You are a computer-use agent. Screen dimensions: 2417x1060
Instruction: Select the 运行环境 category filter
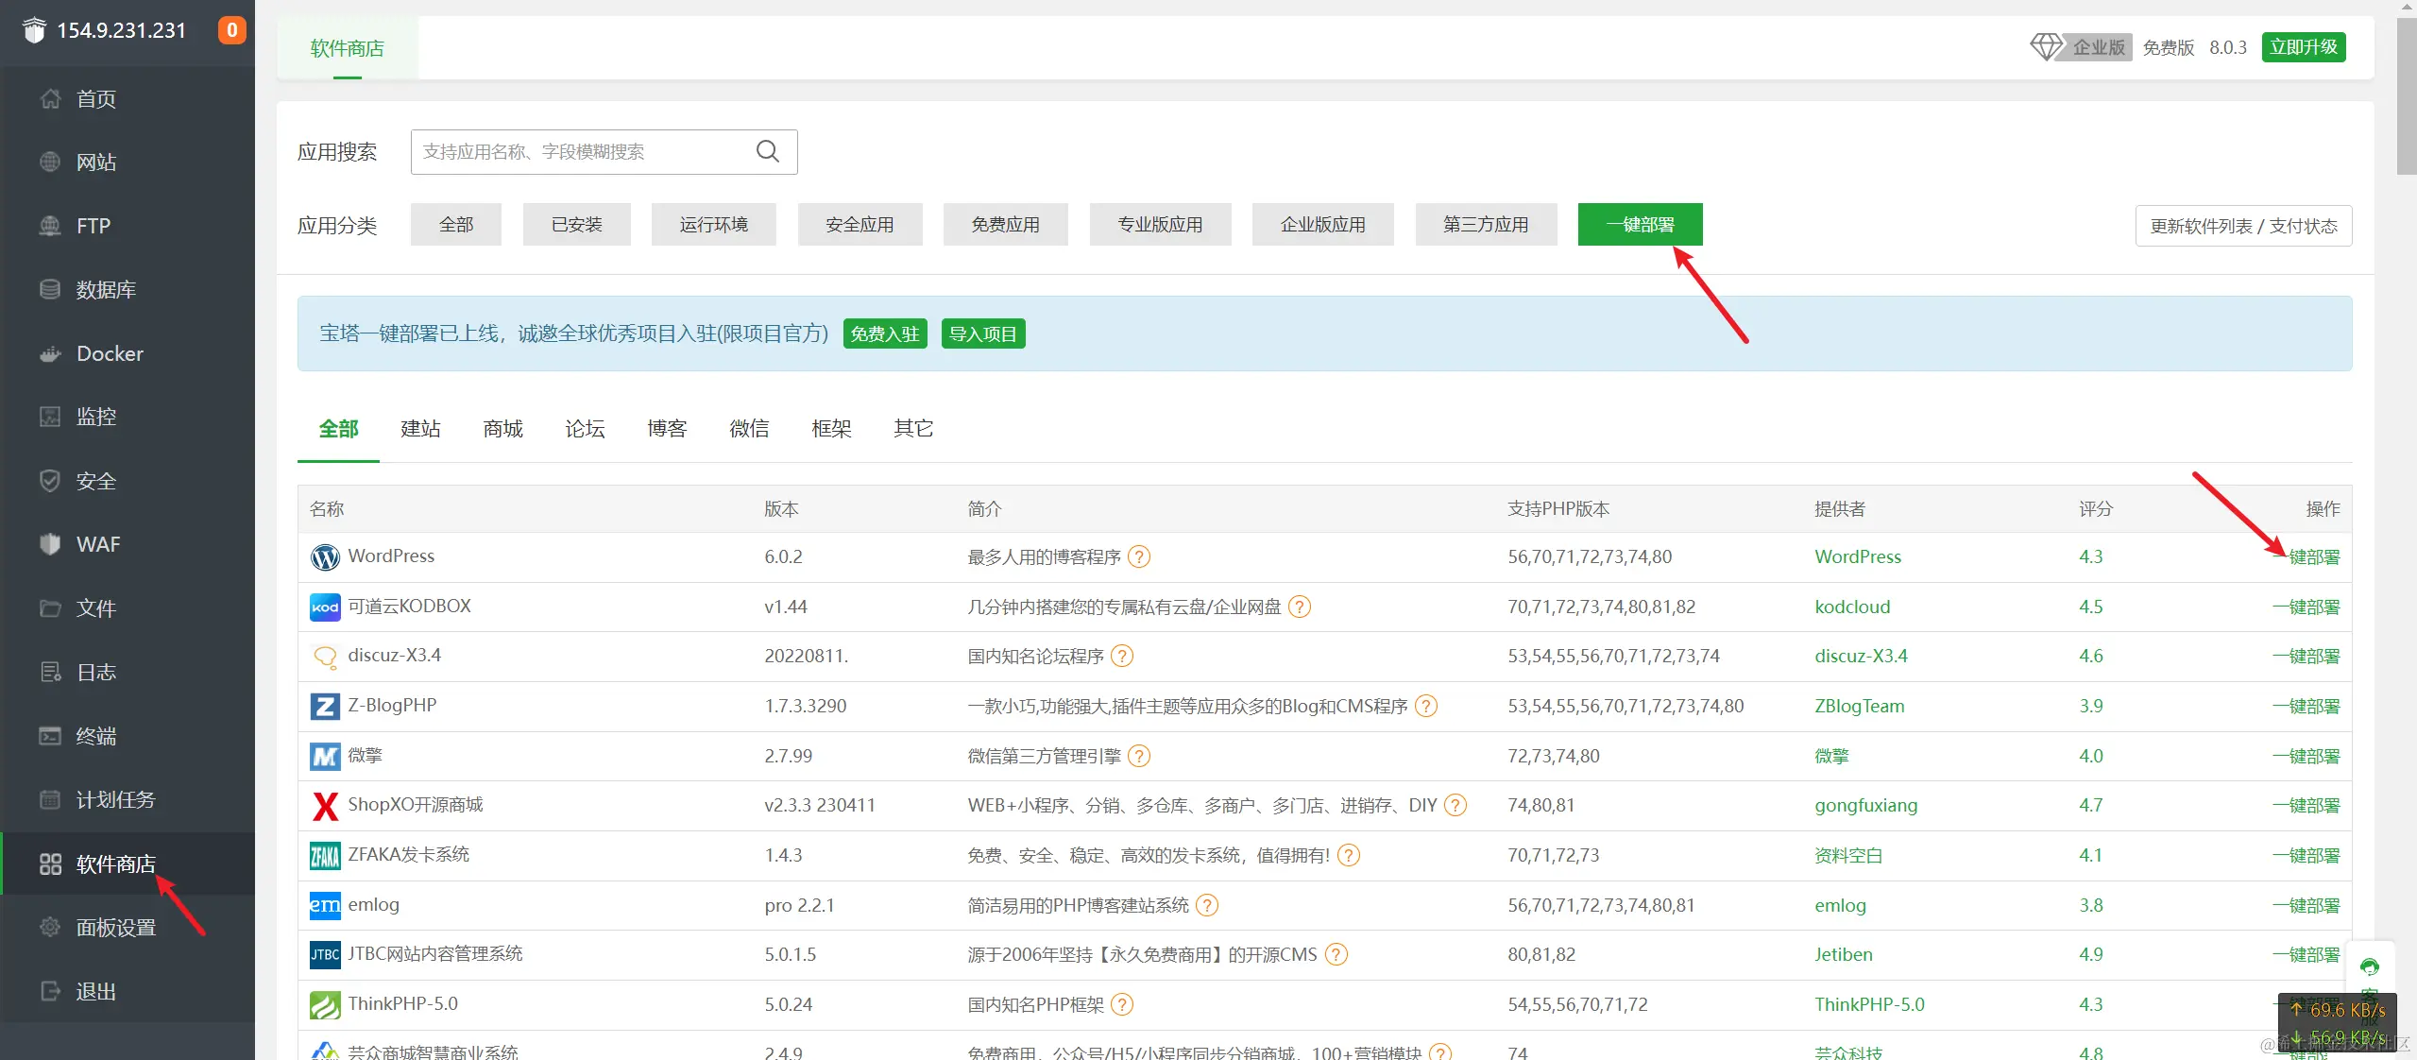point(714,224)
